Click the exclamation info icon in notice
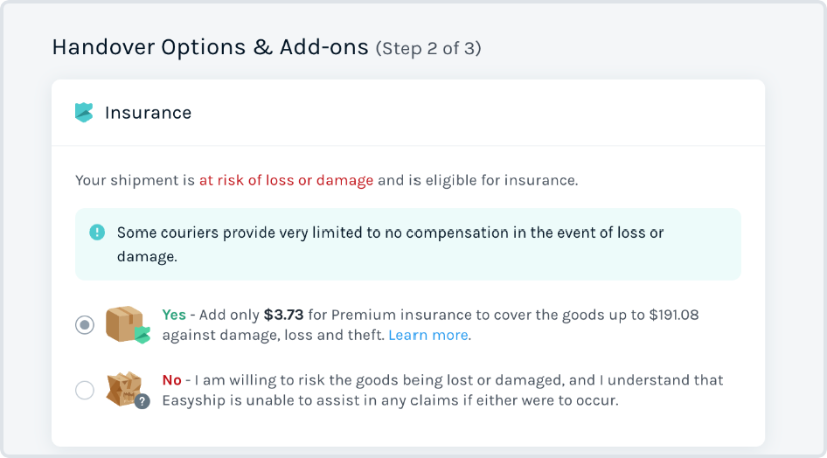 pos(97,232)
